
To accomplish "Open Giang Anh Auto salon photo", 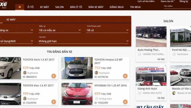I will click(151, 75).
